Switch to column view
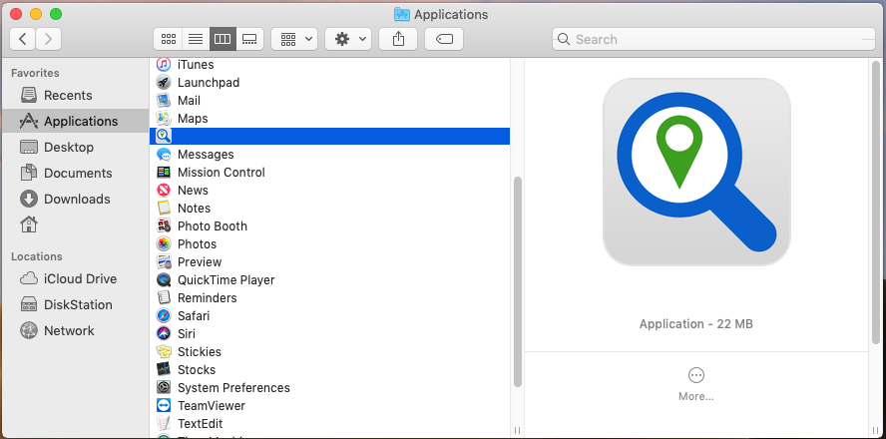 coord(222,39)
